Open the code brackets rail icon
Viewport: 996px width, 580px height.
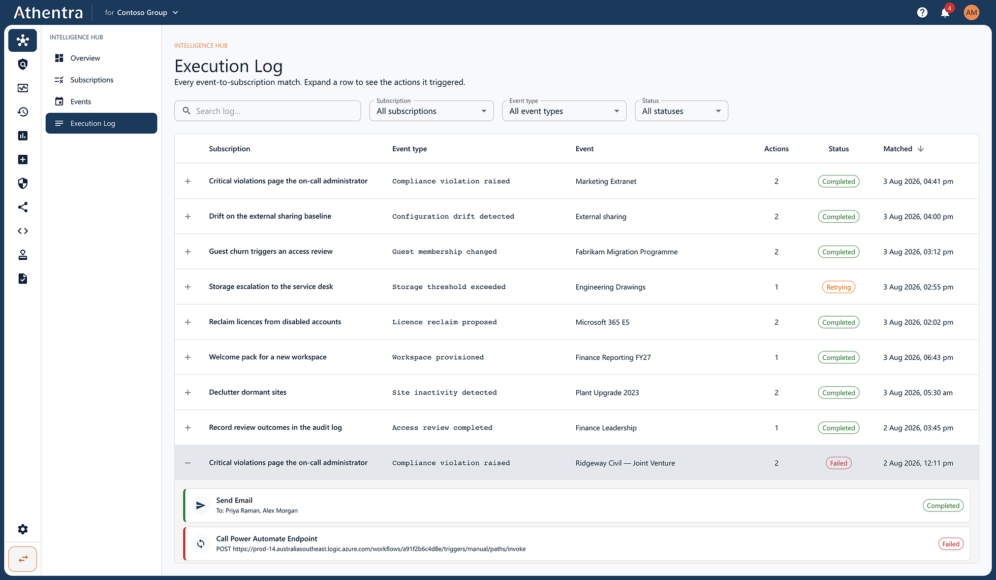tap(22, 231)
